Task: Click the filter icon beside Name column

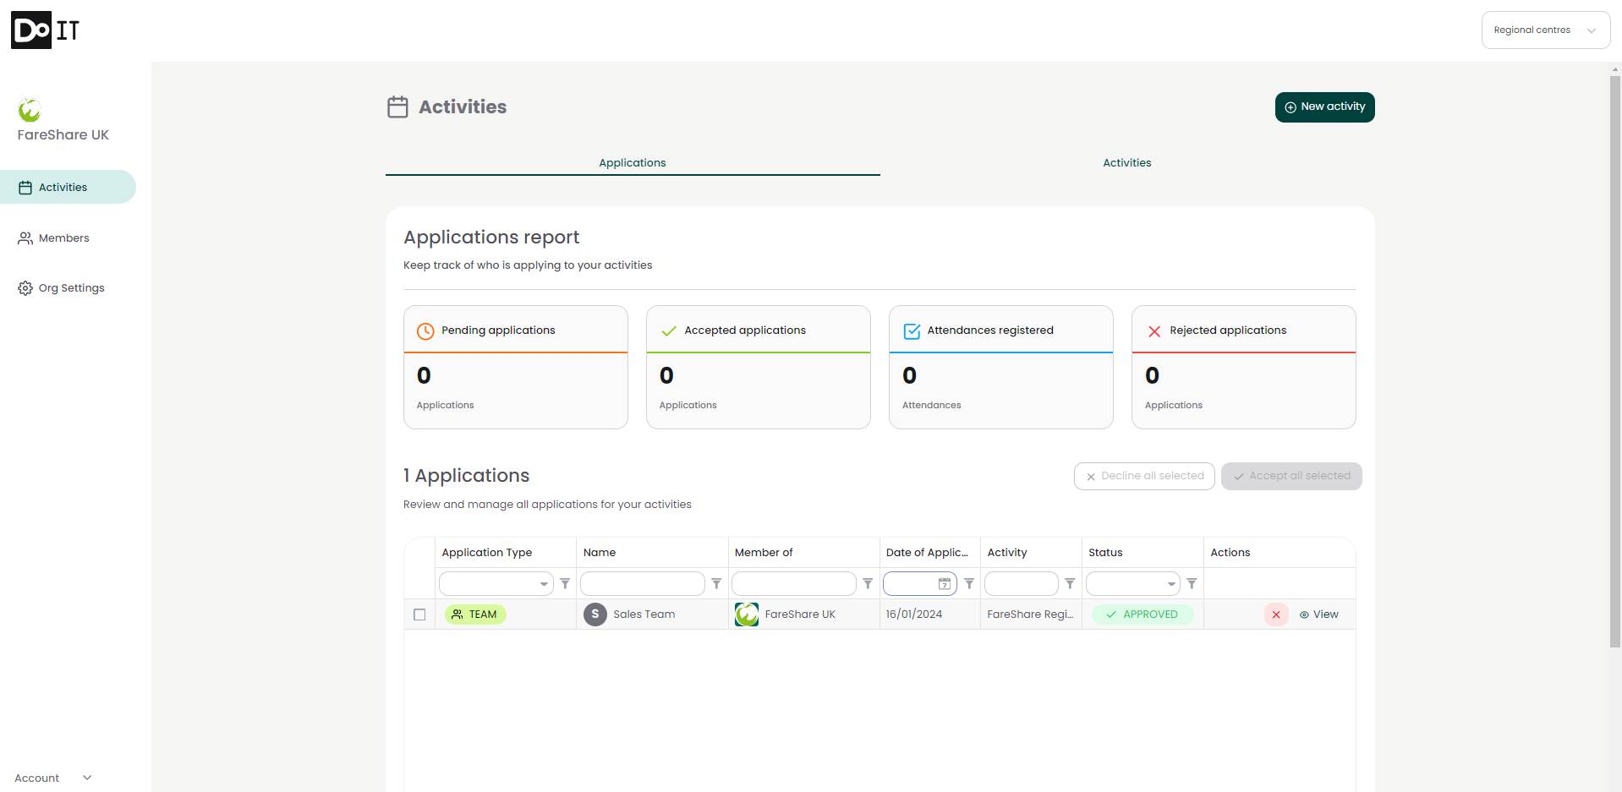Action: tap(716, 584)
